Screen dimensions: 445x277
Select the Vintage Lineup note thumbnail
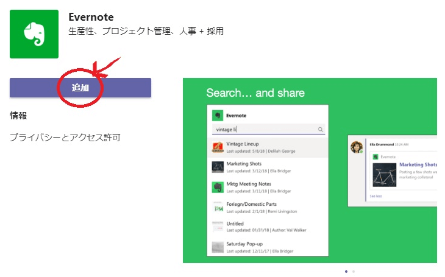click(218, 147)
